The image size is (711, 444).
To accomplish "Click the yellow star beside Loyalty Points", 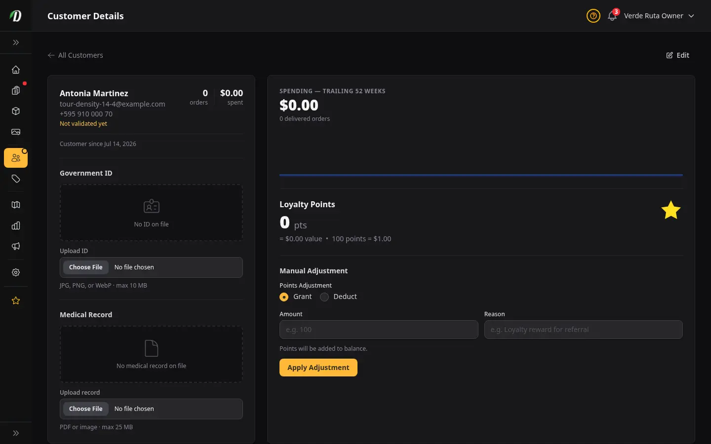I will point(671,210).
